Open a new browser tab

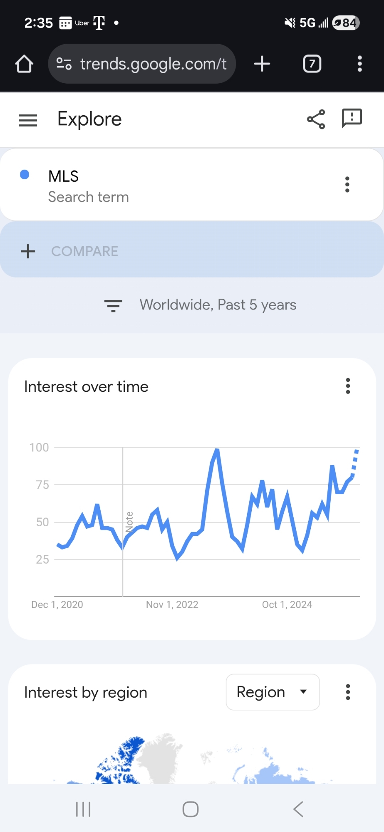(x=262, y=64)
